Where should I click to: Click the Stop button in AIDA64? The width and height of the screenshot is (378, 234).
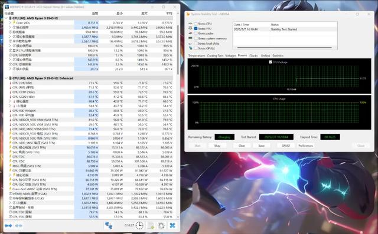pos(217,146)
